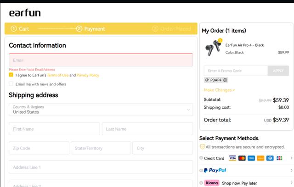
Task: Click the 'Shop now. Pay later.' text
Action: (x=240, y=183)
